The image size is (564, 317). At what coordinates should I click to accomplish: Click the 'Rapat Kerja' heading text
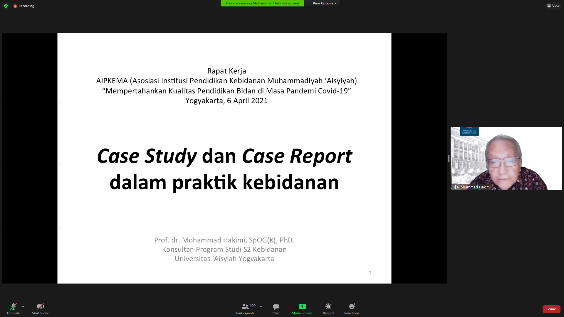click(226, 71)
